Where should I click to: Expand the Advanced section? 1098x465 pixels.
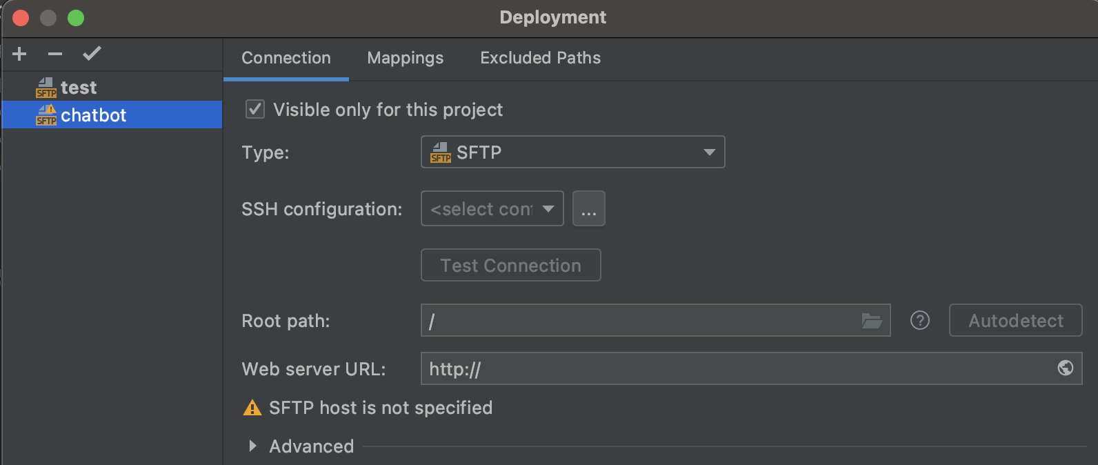253,446
